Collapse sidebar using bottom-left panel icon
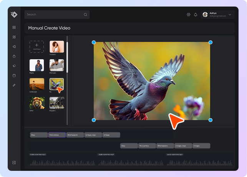Screen dimensions: 247x177 (14, 162)
